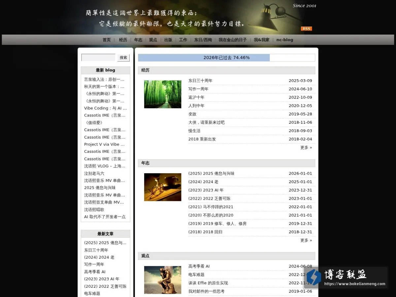Click the 2026年已过去 74.46% progress bar
Image resolution: width=396 pixels, height=297 pixels.
pos(226,58)
